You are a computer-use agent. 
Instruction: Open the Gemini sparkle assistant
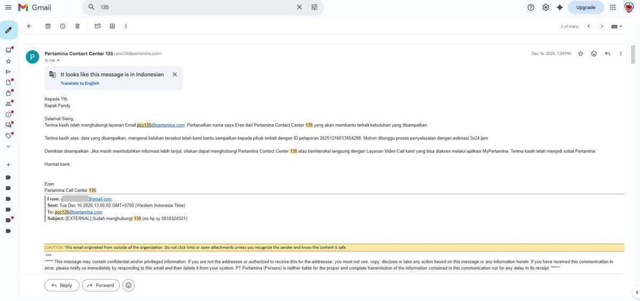click(x=559, y=7)
